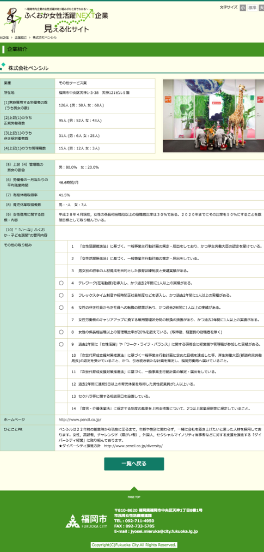Click the 株式会社ペンシル company heading
Image resolution: width=264 pixels, height=552 pixels.
(x=28, y=68)
